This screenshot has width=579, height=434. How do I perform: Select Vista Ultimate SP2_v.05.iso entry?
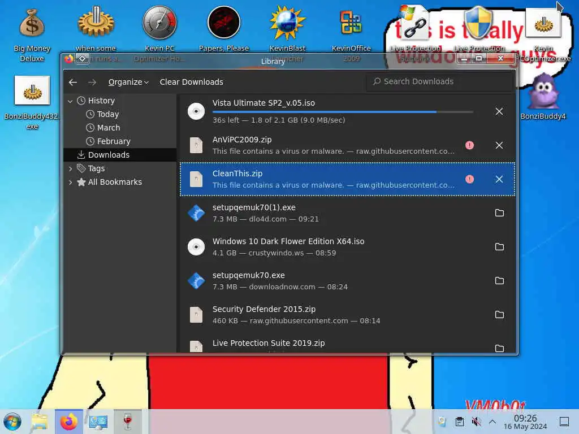click(347, 111)
